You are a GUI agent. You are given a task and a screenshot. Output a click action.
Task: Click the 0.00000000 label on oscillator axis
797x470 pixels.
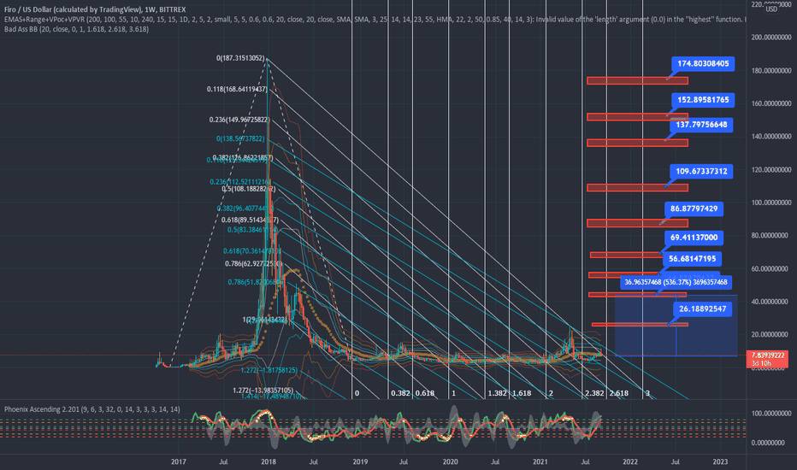click(x=768, y=443)
